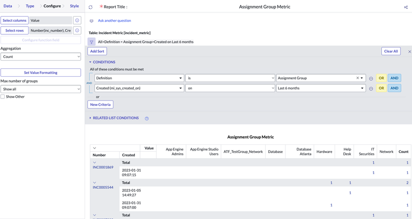Close the filter builder with the X icon
412x219 pixels.
coord(409,52)
